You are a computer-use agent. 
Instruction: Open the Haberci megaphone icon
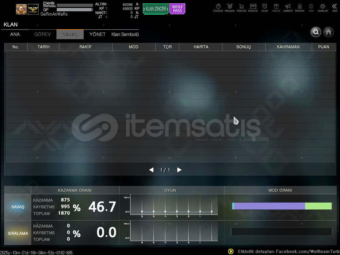(x=288, y=7)
